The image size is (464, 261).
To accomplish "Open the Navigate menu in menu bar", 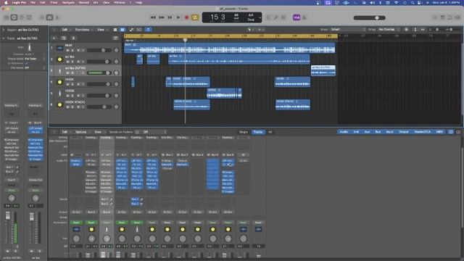I will [68, 2].
